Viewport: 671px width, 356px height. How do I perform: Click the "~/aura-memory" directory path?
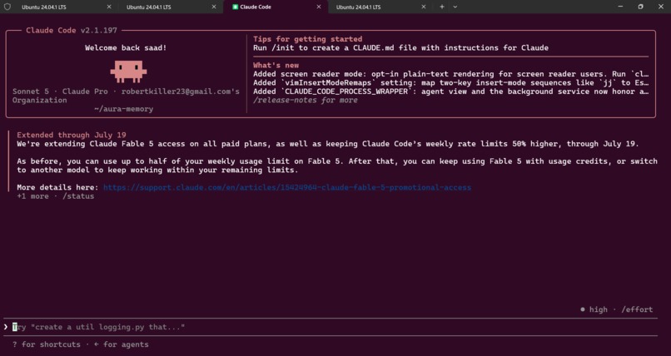(x=124, y=109)
